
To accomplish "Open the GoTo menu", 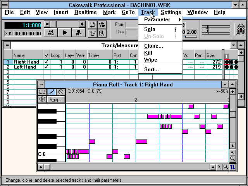I will tap(128, 12).
